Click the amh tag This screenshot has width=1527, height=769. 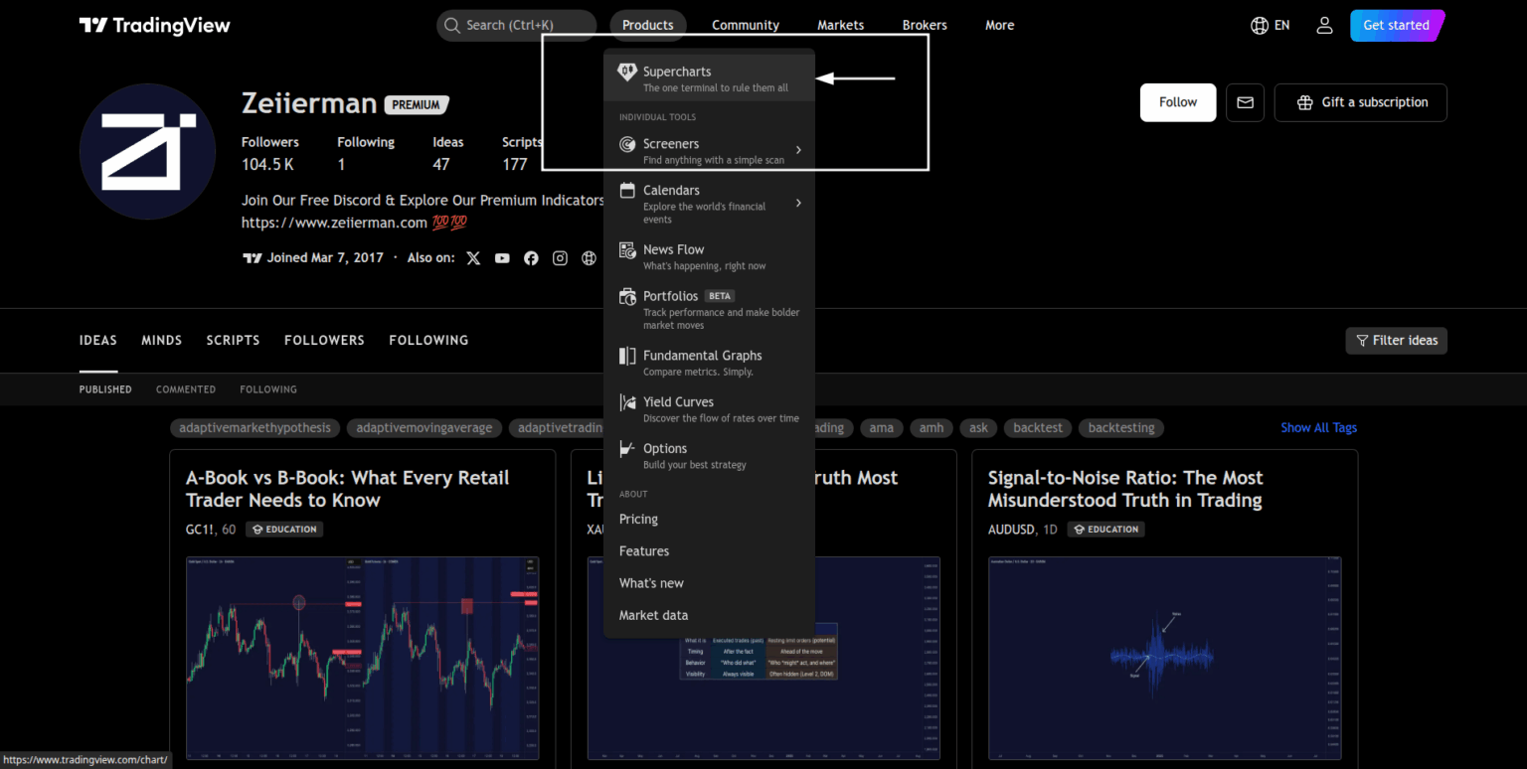coord(932,428)
